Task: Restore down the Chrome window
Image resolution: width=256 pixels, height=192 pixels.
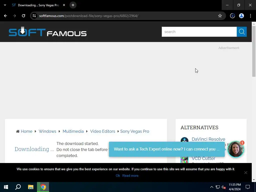Action: click(x=239, y=5)
